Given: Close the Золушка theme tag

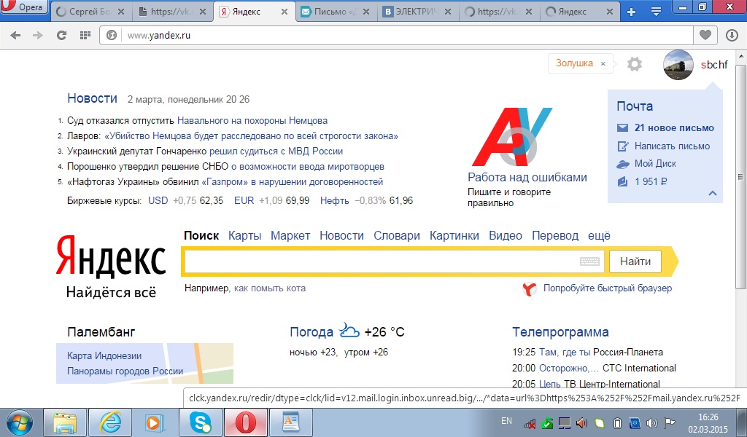Looking at the screenshot, I should pos(603,64).
